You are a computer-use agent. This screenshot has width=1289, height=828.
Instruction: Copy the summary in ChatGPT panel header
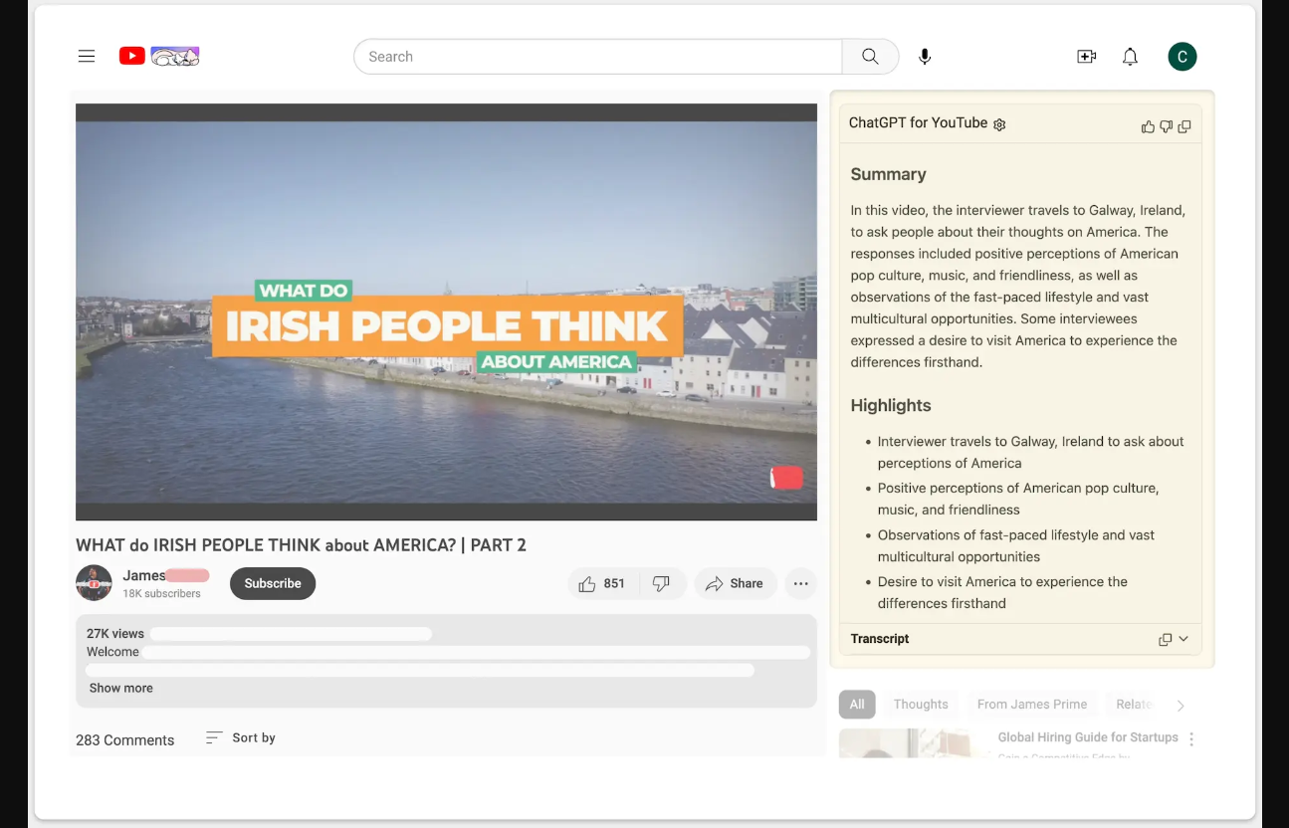[x=1184, y=126]
